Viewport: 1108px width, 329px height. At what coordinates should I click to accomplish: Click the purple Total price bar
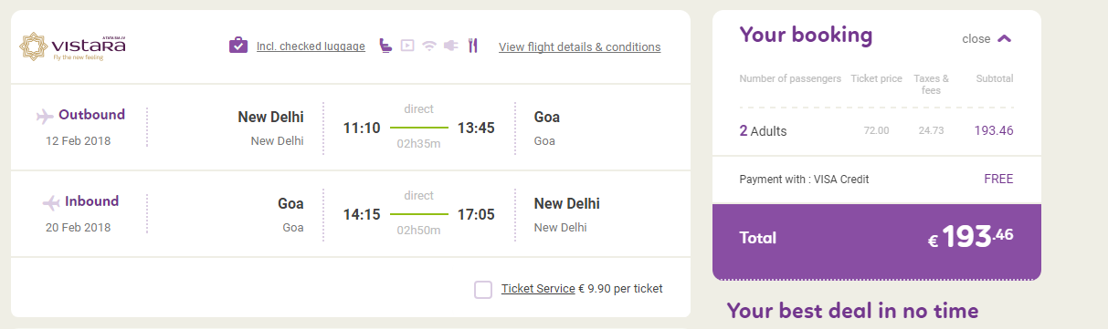(x=877, y=238)
